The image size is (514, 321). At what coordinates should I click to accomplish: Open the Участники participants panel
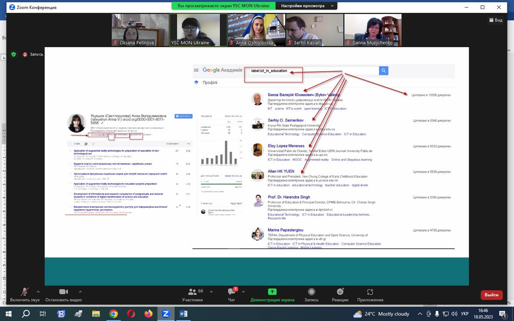[192, 294]
